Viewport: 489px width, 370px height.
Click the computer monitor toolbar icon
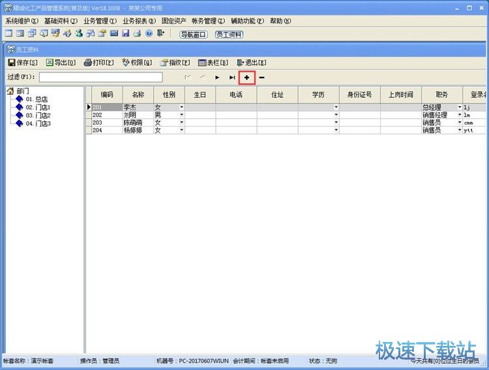point(55,33)
